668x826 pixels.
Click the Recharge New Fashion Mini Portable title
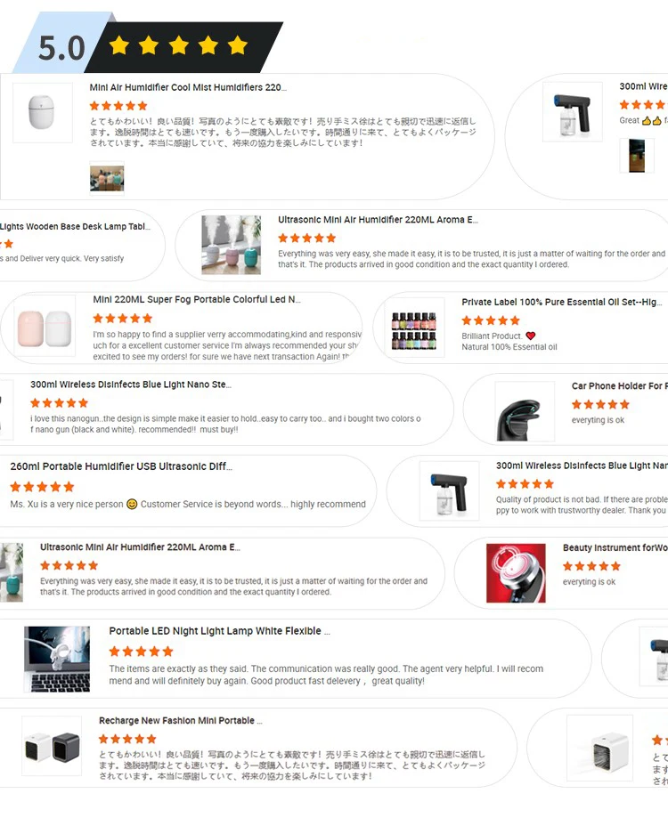click(180, 721)
